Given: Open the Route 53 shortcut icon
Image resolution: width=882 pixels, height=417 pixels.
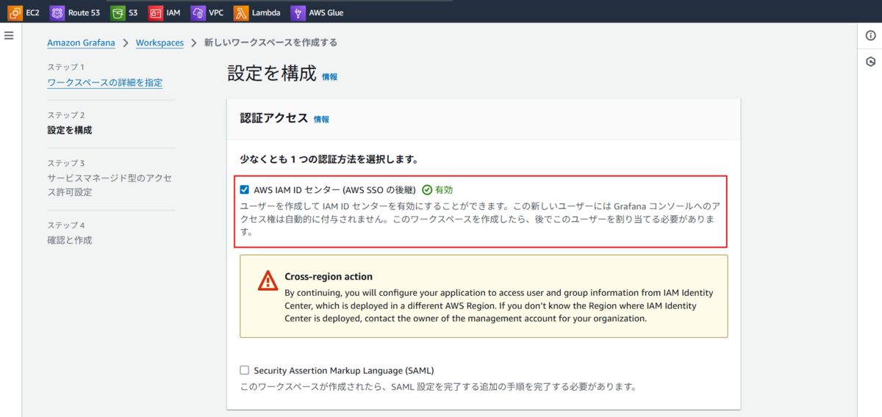Looking at the screenshot, I should [57, 12].
